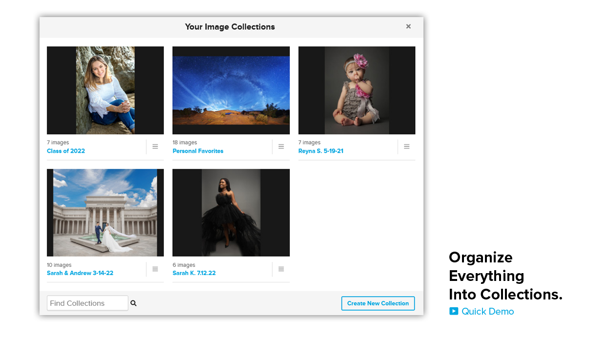
Task: Click the Create New Collection button
Action: [x=378, y=303]
